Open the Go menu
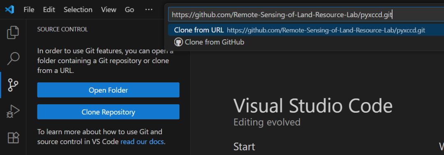Image resolution: width=444 pixels, height=155 pixels. pos(129,9)
